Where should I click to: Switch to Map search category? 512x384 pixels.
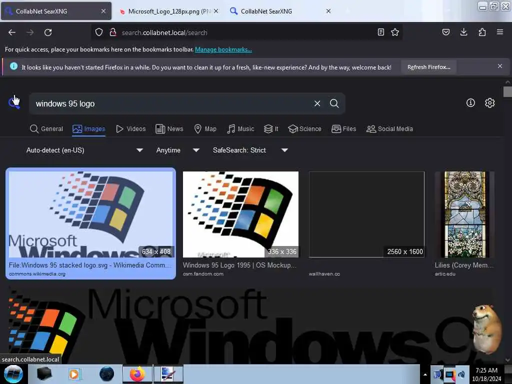(x=205, y=129)
